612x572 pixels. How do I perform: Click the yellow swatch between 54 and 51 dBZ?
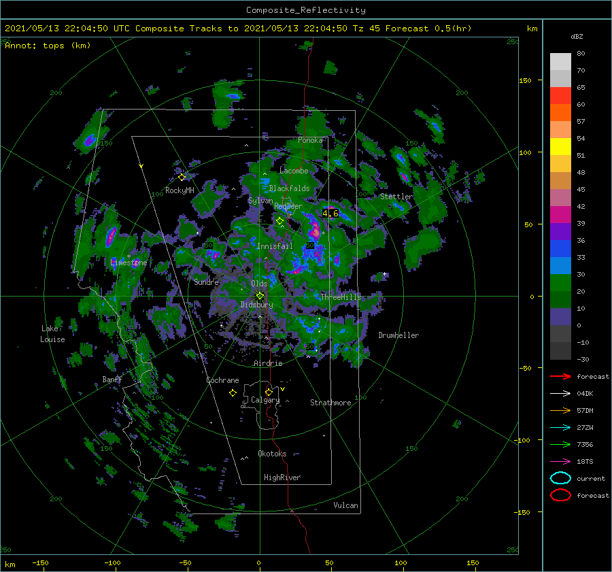(x=560, y=146)
